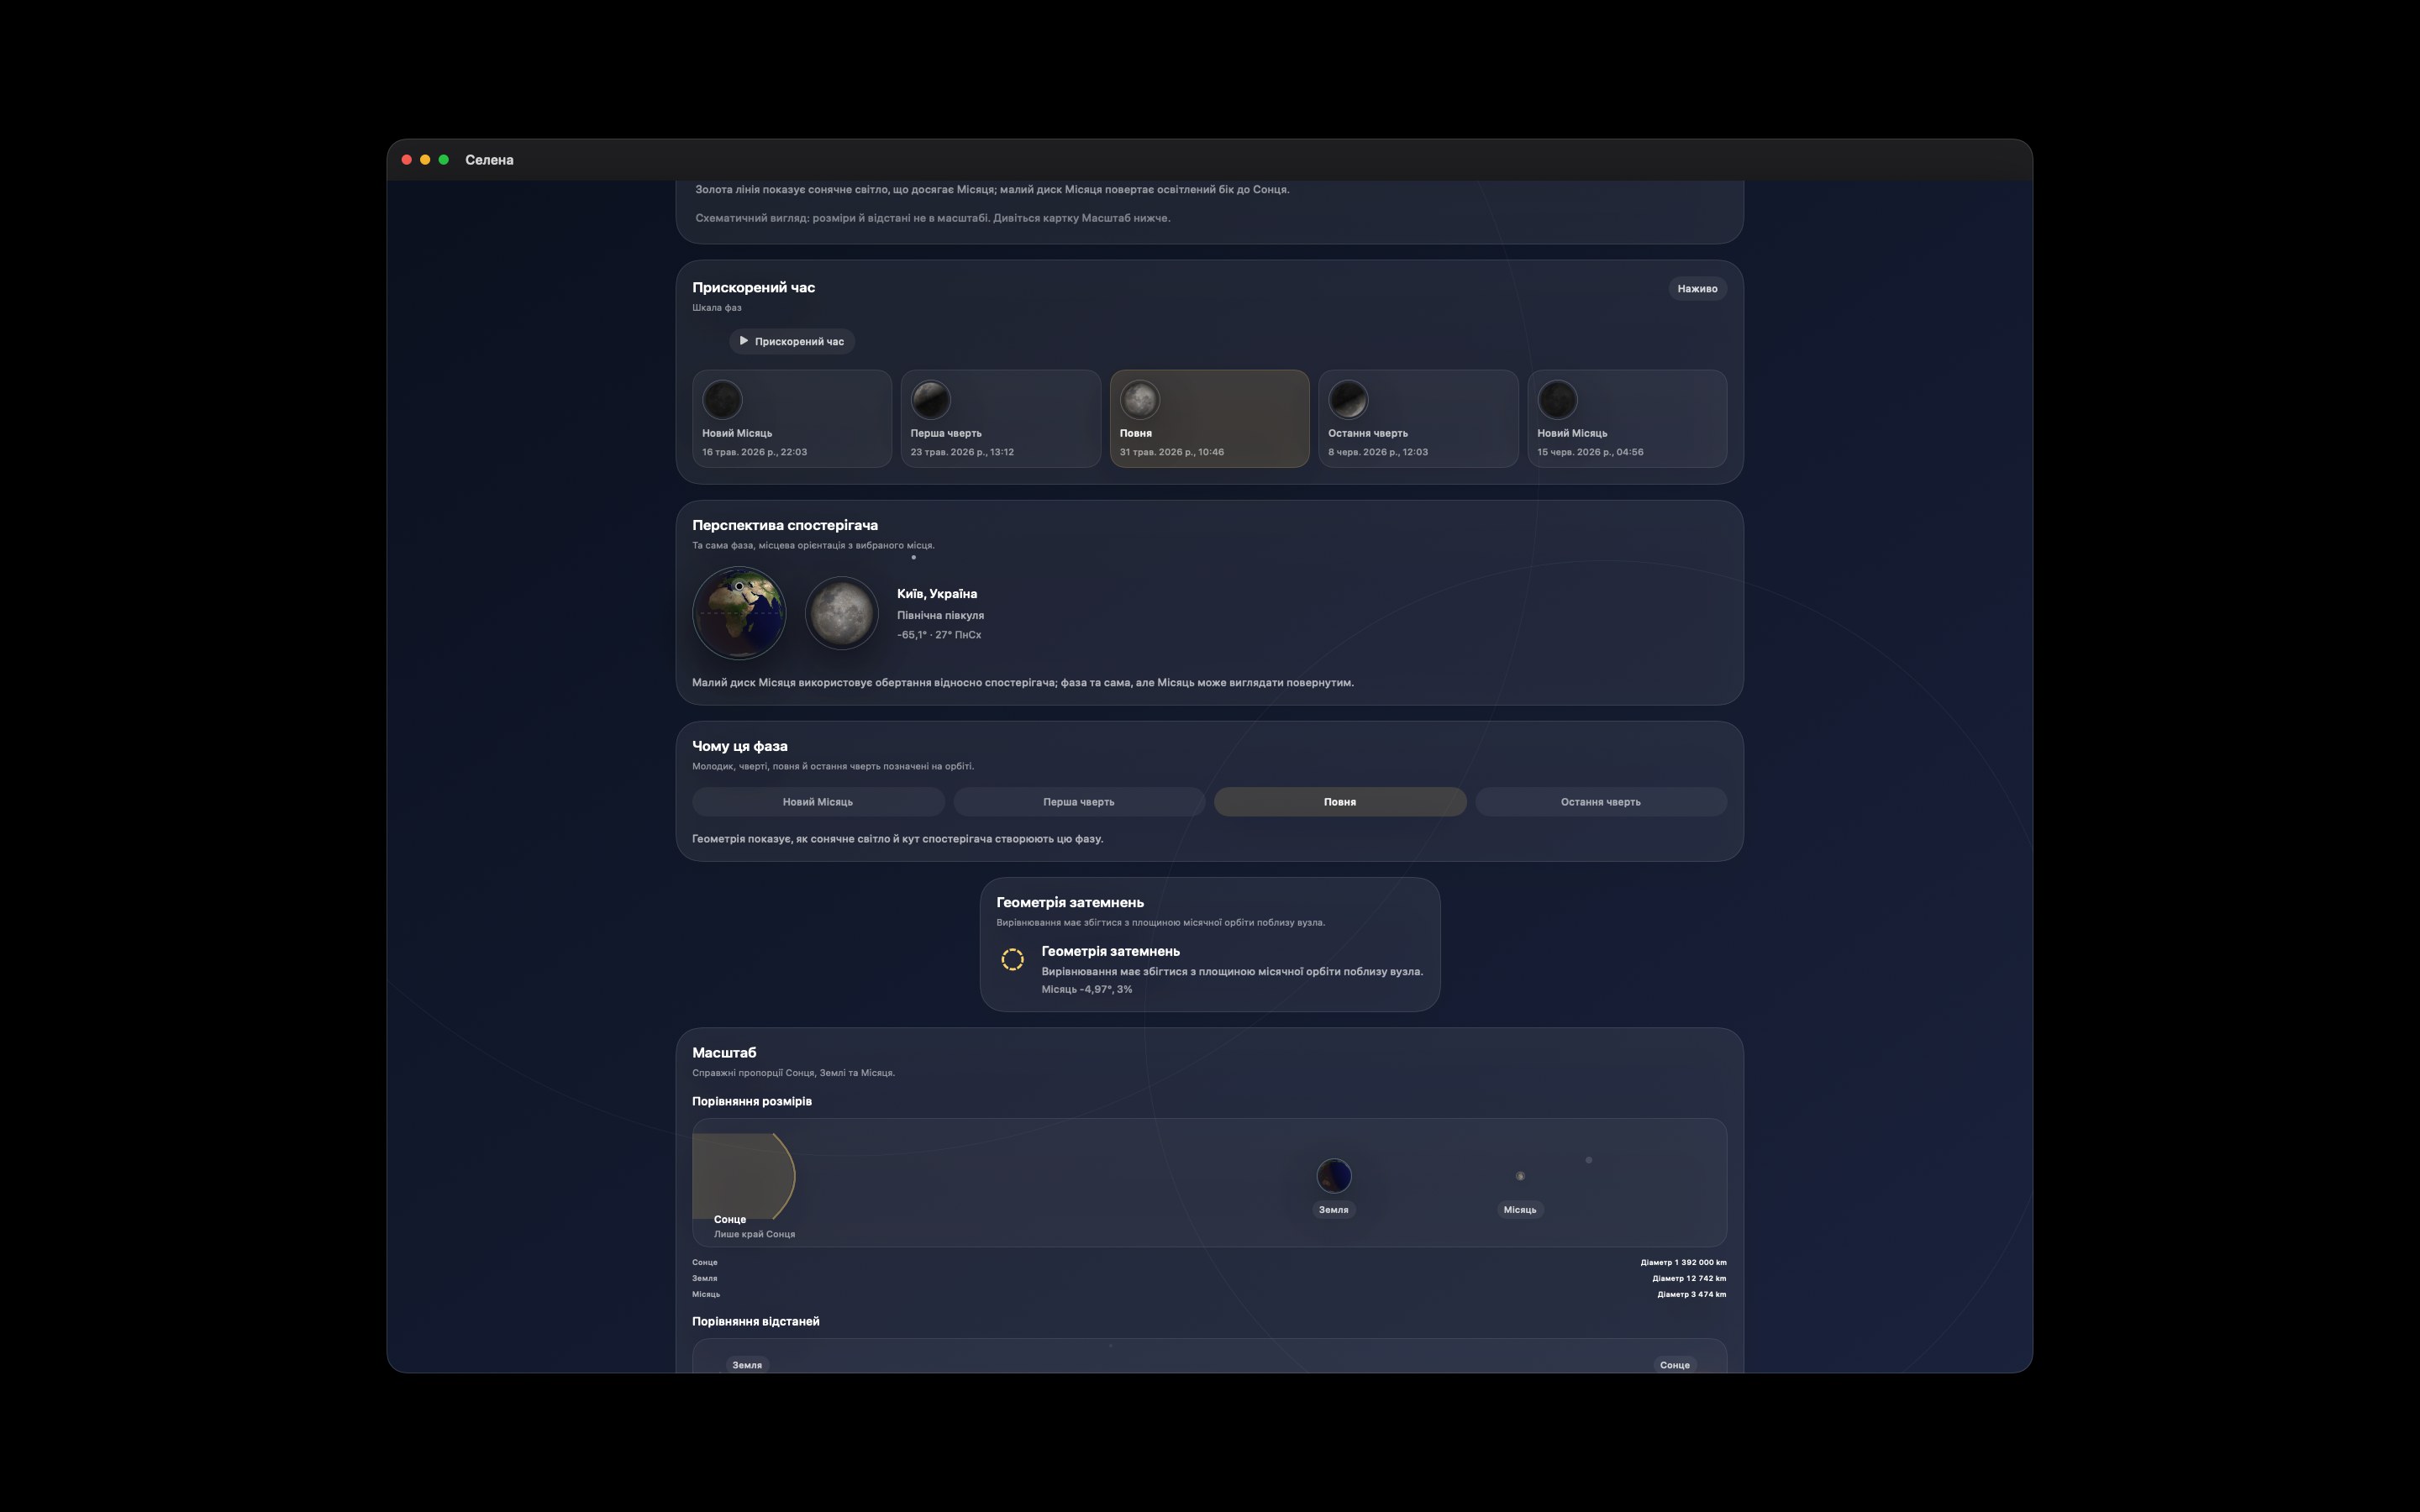Click Діаметр 1 392 000 km value
This screenshot has height=1512, width=2420.
[1683, 1263]
